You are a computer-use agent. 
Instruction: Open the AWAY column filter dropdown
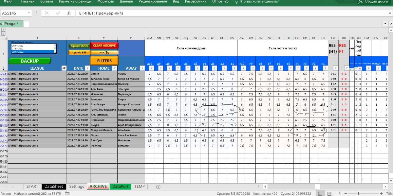pyautogui.click(x=142, y=68)
